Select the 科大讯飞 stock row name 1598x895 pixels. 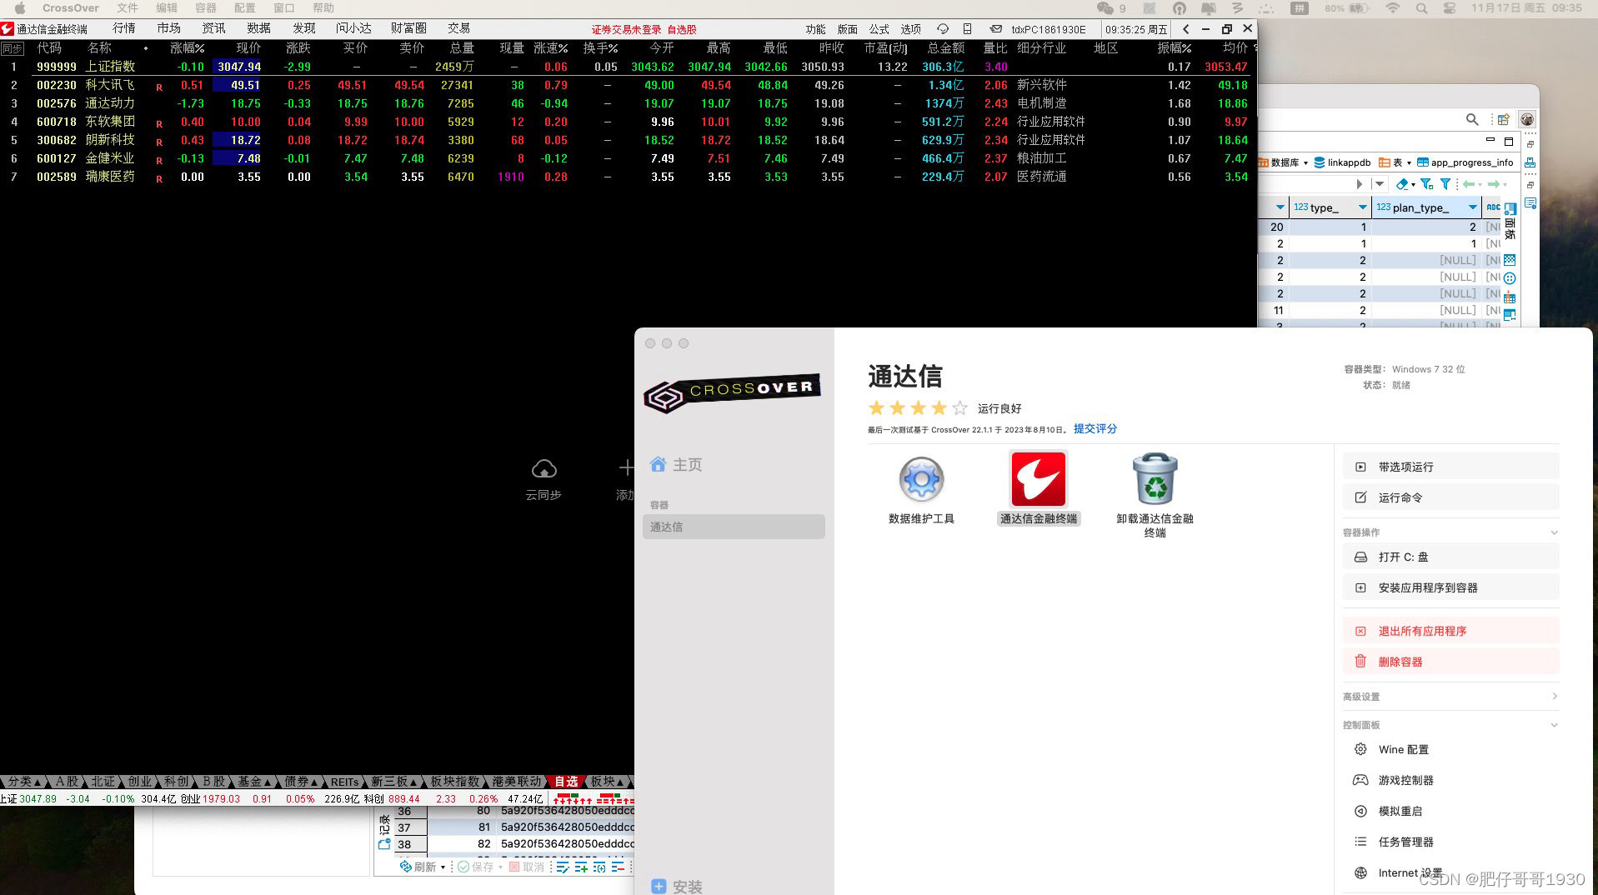110,85
